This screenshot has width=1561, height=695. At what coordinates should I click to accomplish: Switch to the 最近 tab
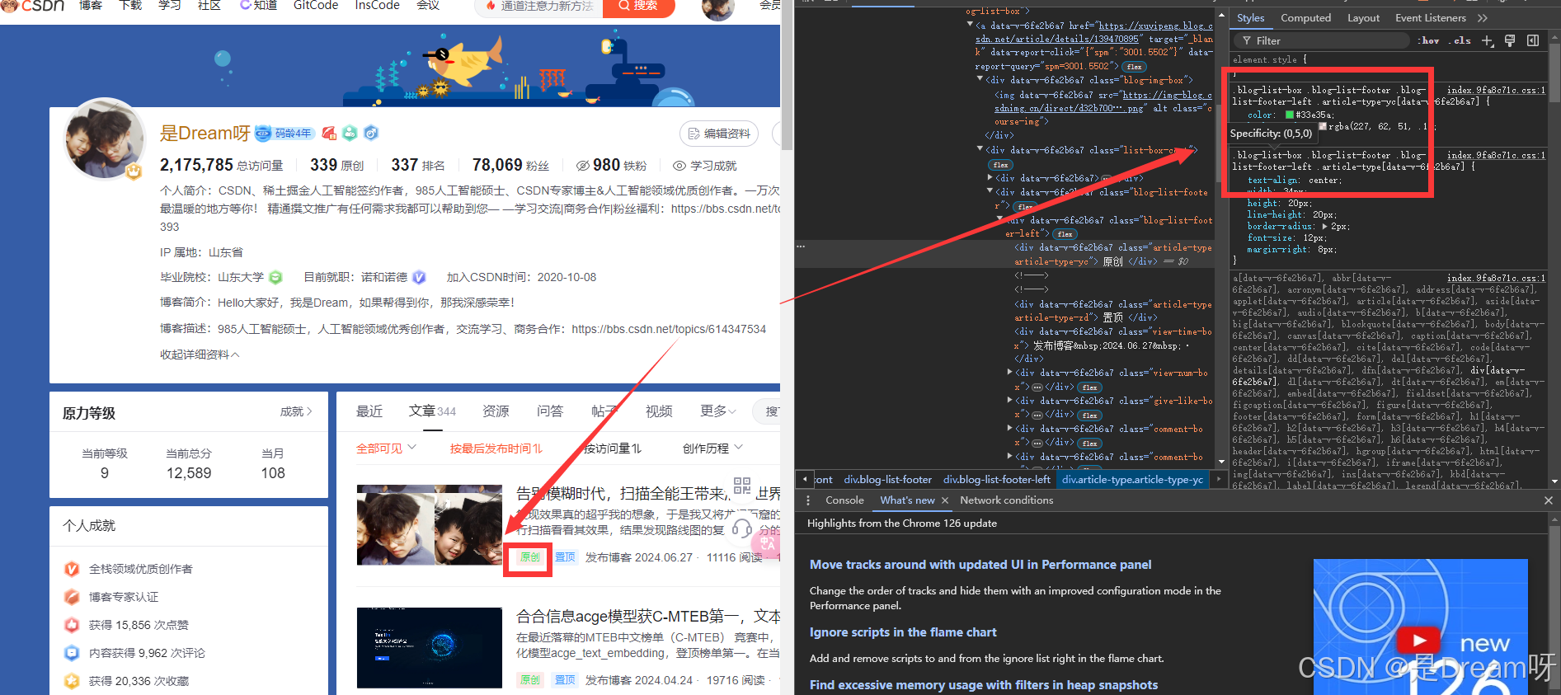point(369,411)
